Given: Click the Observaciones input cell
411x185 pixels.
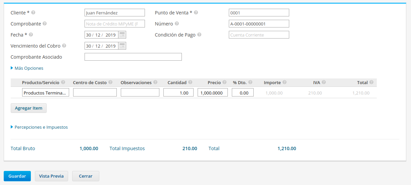Looking at the screenshot, I should click(140, 93).
